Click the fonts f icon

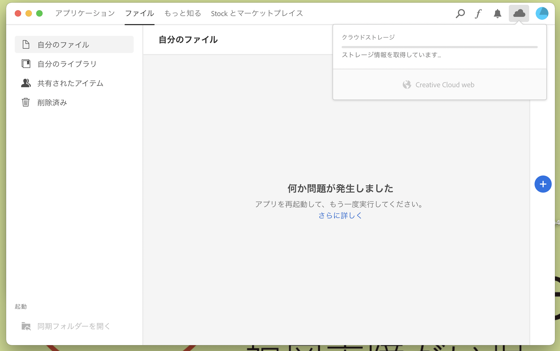(478, 13)
